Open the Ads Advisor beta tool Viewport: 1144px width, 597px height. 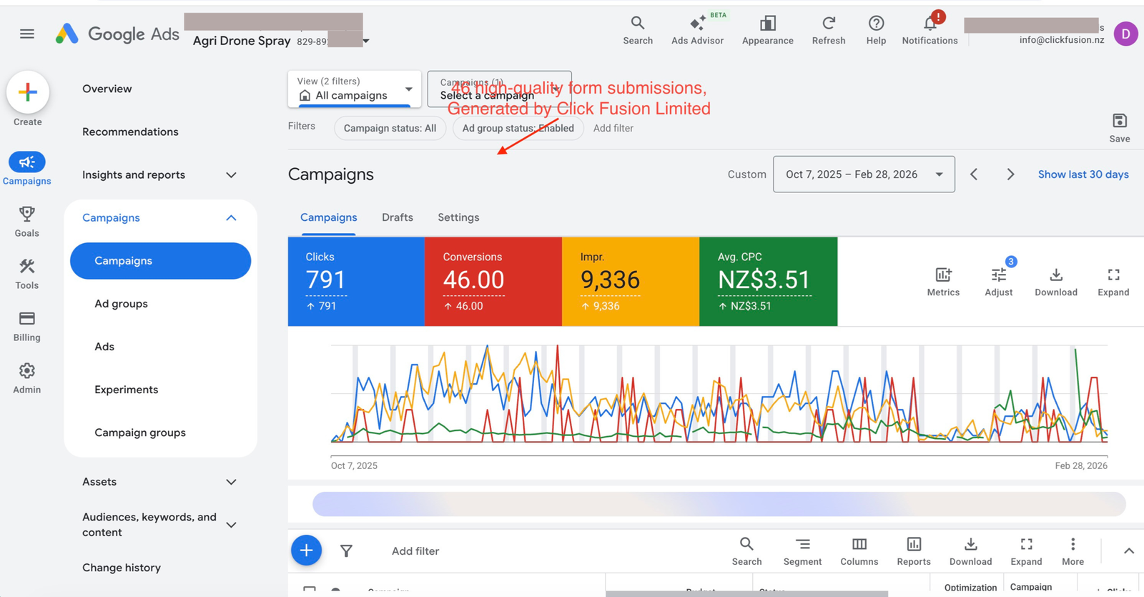697,30
